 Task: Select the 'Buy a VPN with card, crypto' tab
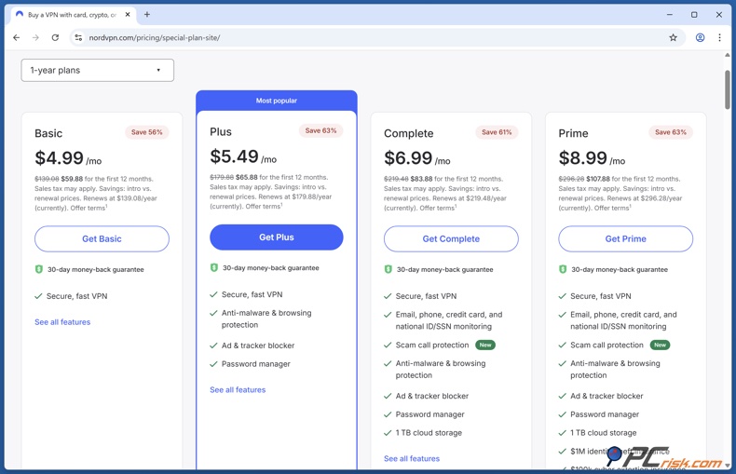click(x=73, y=15)
